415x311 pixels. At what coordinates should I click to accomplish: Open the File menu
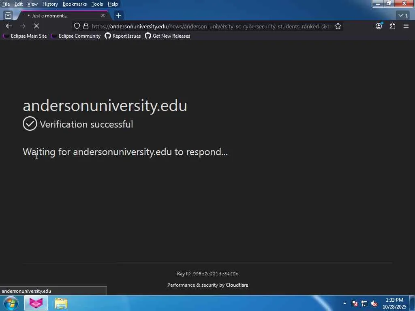pos(6,4)
